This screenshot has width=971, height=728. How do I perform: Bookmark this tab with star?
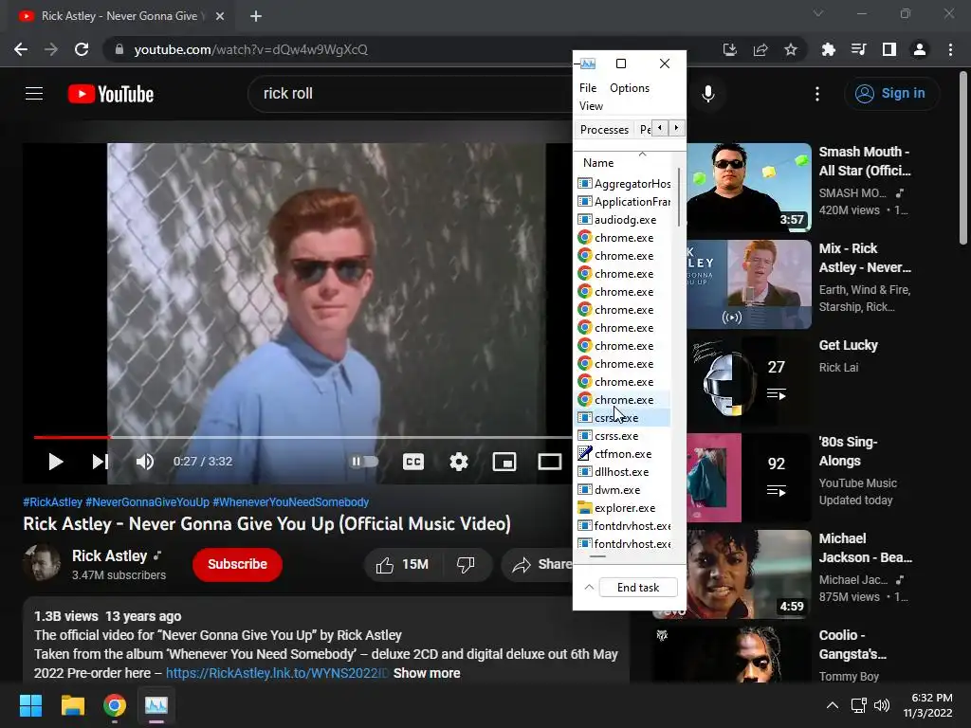[791, 49]
